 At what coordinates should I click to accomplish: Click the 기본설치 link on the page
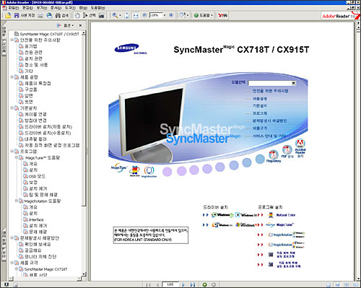[x=260, y=106]
